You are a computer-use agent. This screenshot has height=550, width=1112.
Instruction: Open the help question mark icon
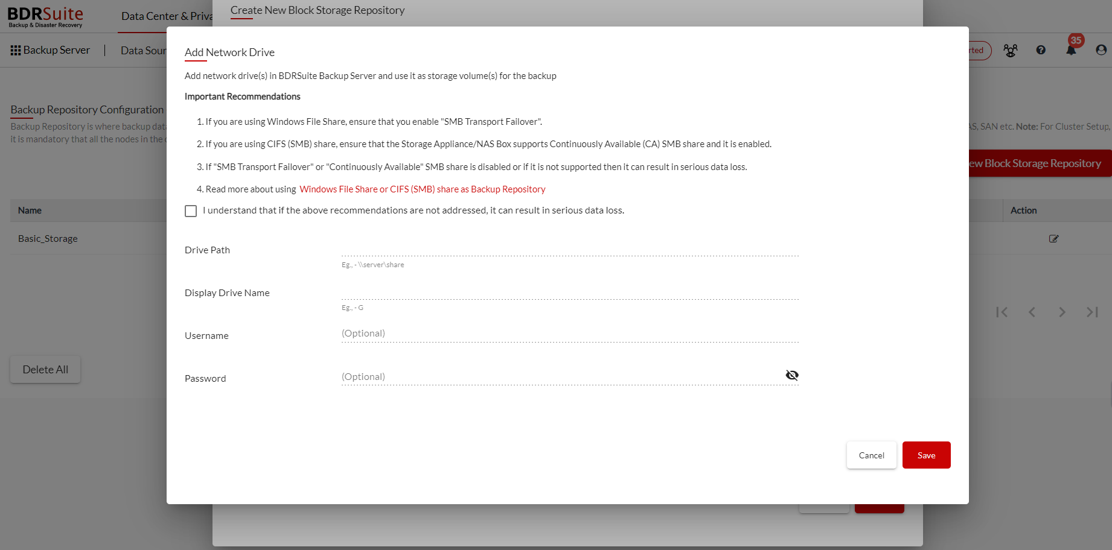pos(1041,50)
